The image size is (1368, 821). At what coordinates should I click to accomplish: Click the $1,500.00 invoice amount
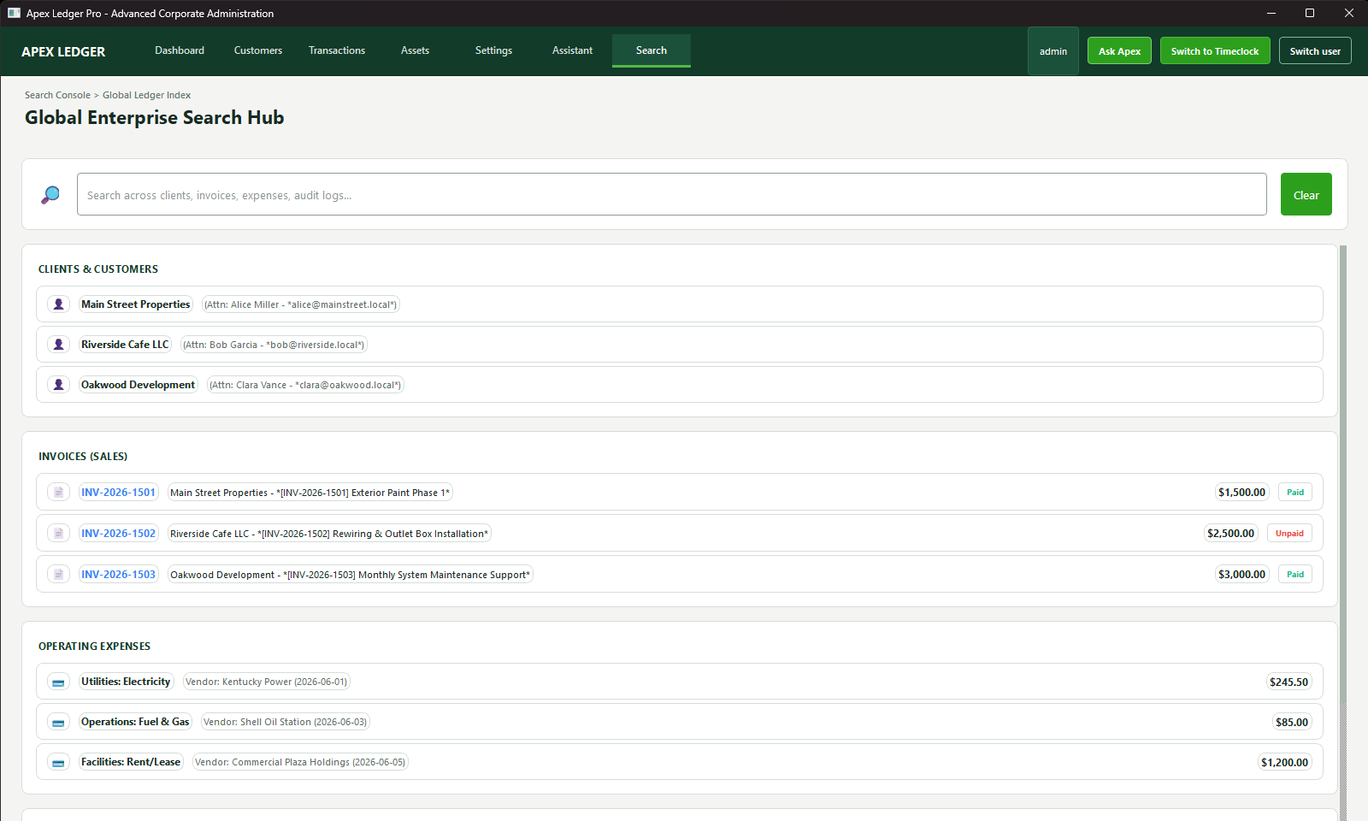pyautogui.click(x=1241, y=493)
